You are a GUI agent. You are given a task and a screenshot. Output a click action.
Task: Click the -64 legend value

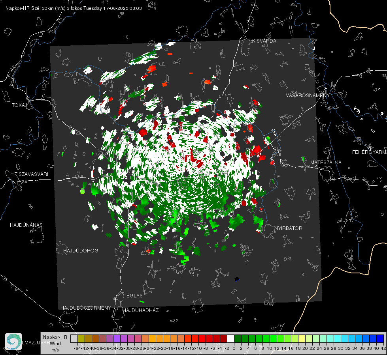point(77,348)
